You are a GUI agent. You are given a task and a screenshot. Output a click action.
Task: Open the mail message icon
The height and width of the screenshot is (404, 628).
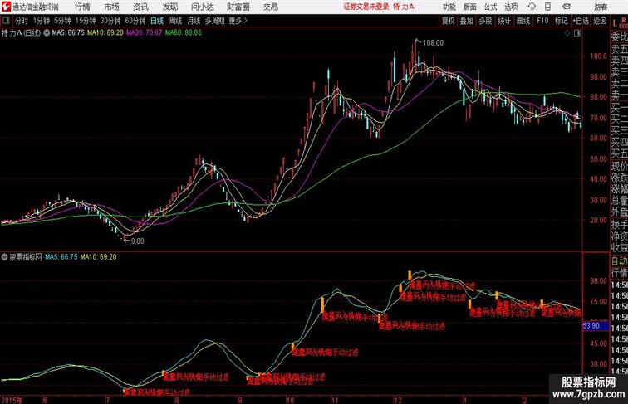[567, 7]
